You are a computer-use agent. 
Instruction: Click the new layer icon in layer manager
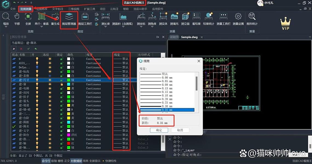point(13,49)
